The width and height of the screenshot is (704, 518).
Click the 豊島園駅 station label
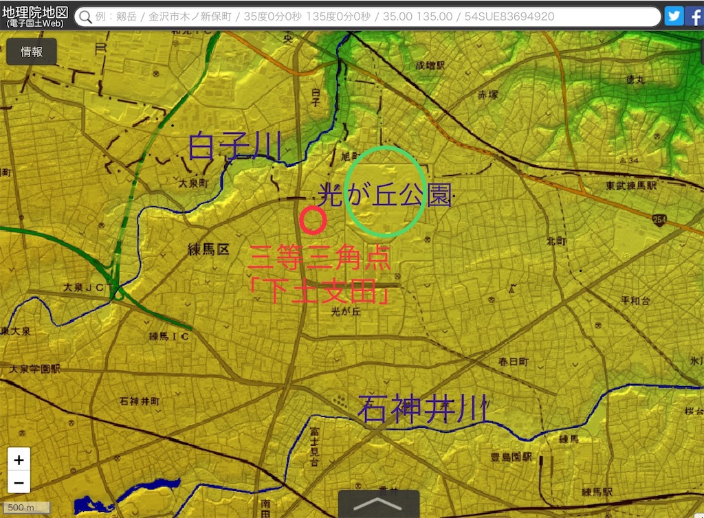pyautogui.click(x=511, y=457)
